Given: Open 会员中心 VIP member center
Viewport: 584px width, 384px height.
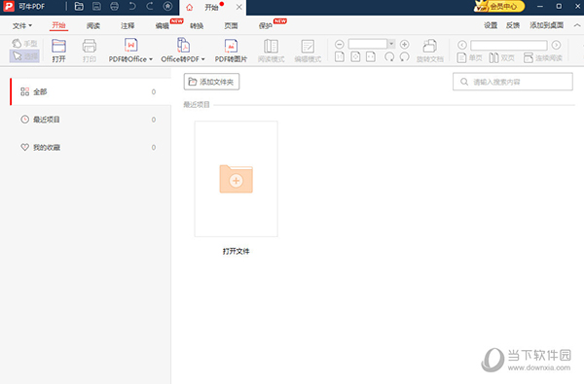Looking at the screenshot, I should click(499, 7).
